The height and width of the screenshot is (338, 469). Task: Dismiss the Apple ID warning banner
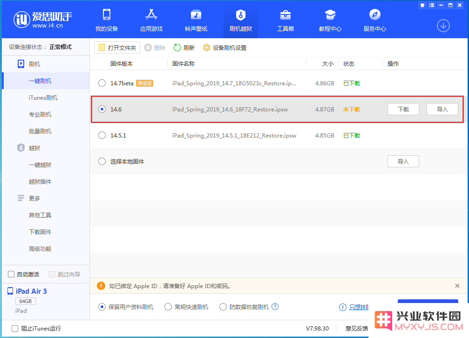pos(457,286)
